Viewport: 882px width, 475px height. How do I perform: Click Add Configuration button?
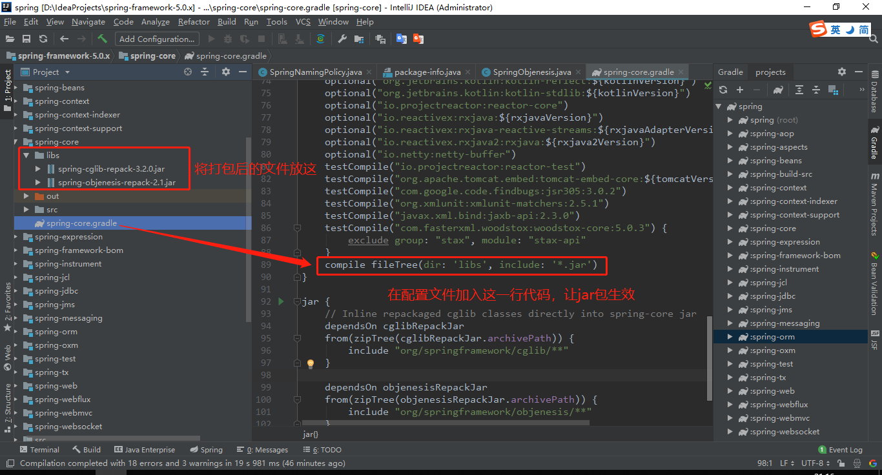pos(156,39)
